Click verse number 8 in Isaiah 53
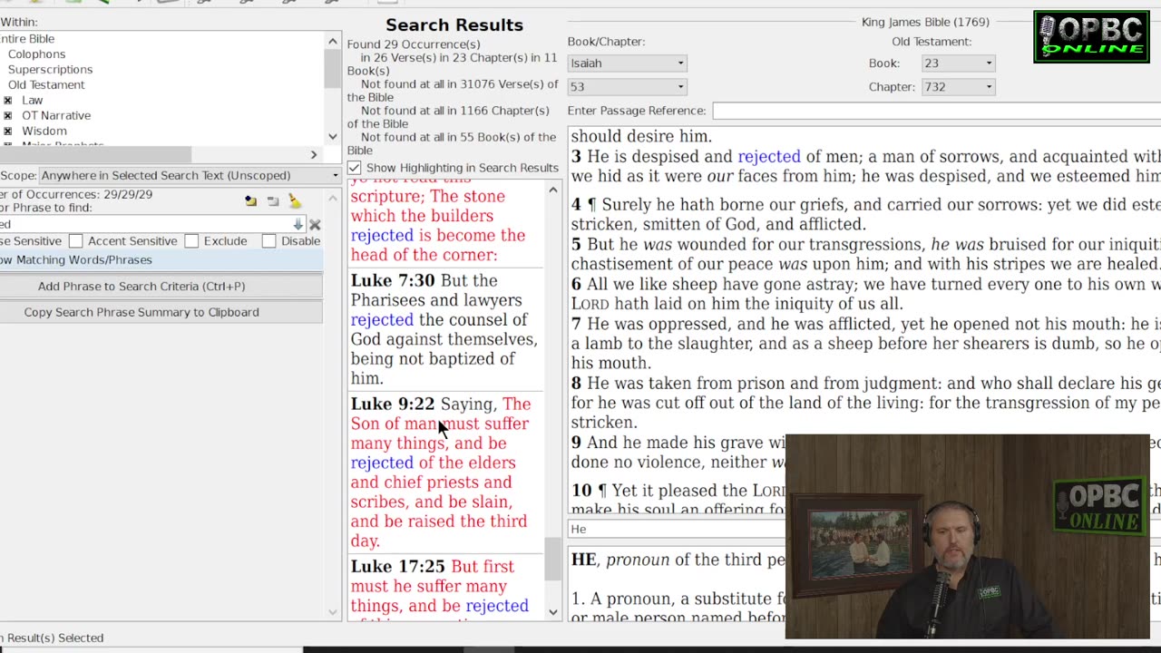 coord(576,384)
